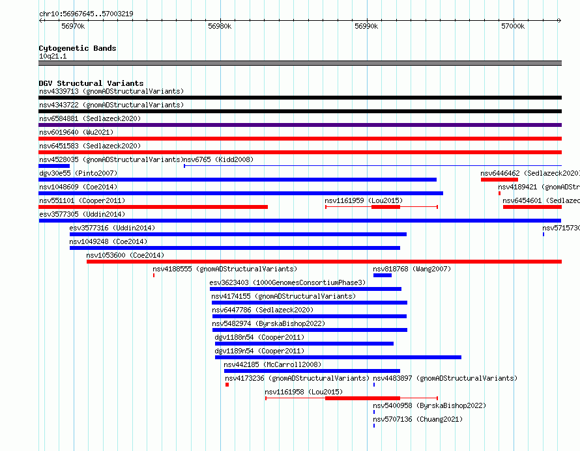Click the ruler's right arrow end
Screen dimensions: 580x451
(559, 20)
